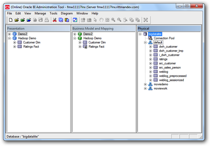Click the arrow pointer Select tool icon
Viewport: 210px width, 146px height.
point(95,20)
